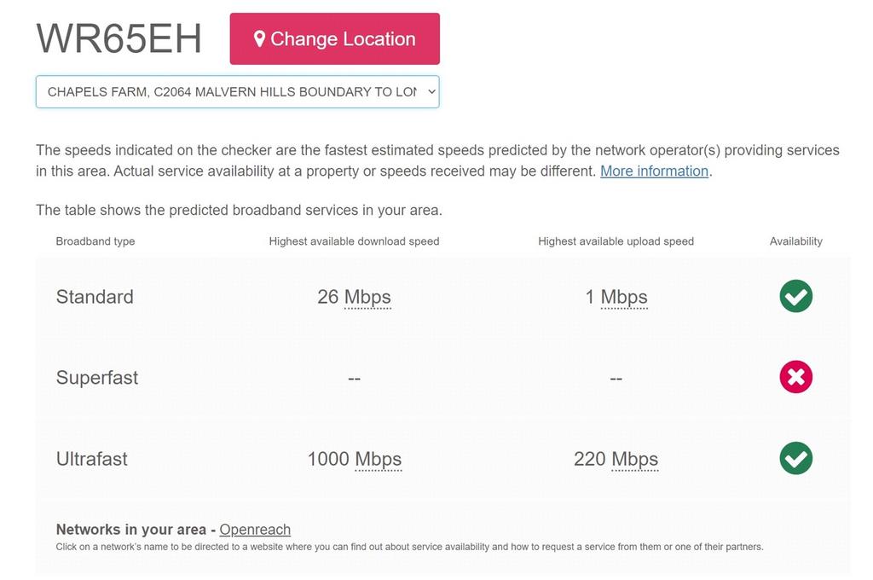Click the Highest available upload speed header
This screenshot has width=873, height=580.
point(616,241)
